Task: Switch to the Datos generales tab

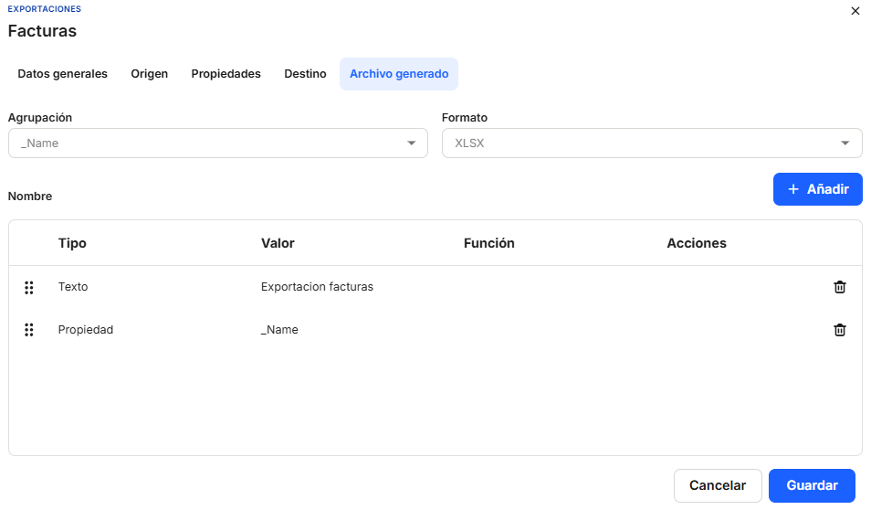Action: point(62,74)
